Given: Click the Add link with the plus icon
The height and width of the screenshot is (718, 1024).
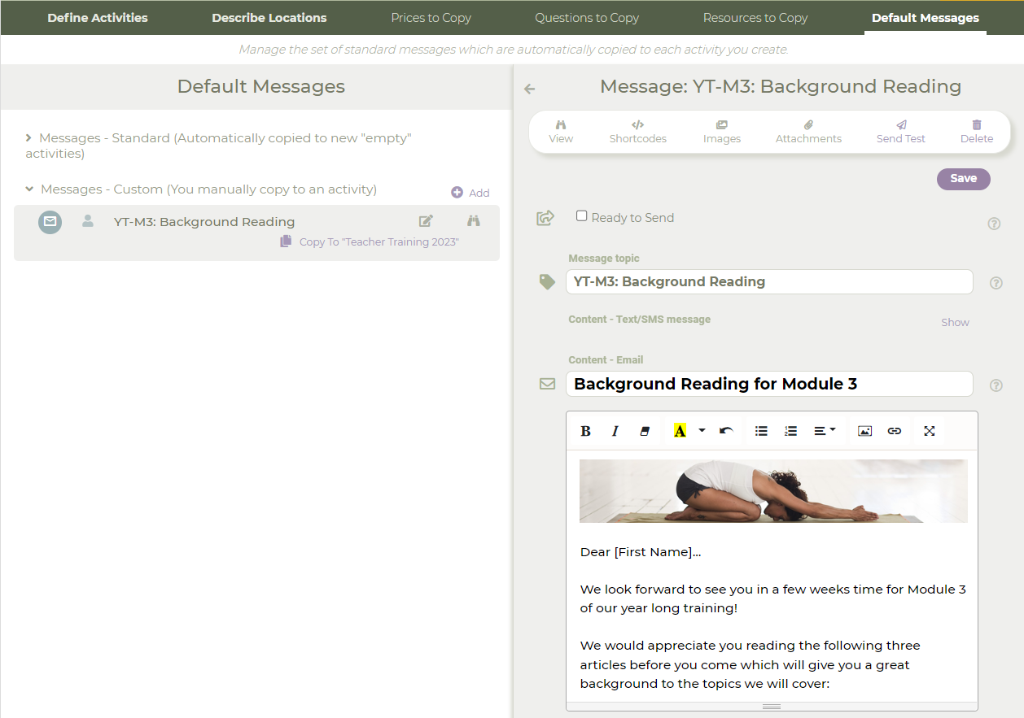Looking at the screenshot, I should pos(470,193).
